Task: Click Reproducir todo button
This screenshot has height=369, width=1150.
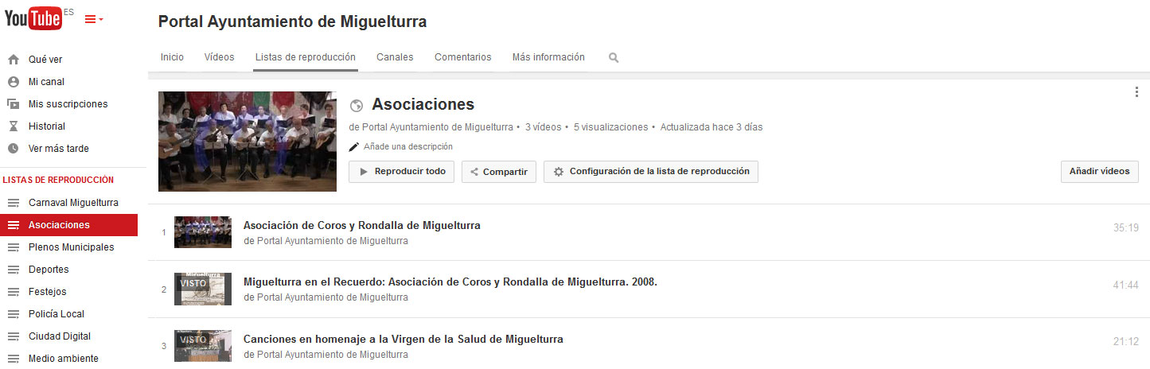Action: [402, 172]
